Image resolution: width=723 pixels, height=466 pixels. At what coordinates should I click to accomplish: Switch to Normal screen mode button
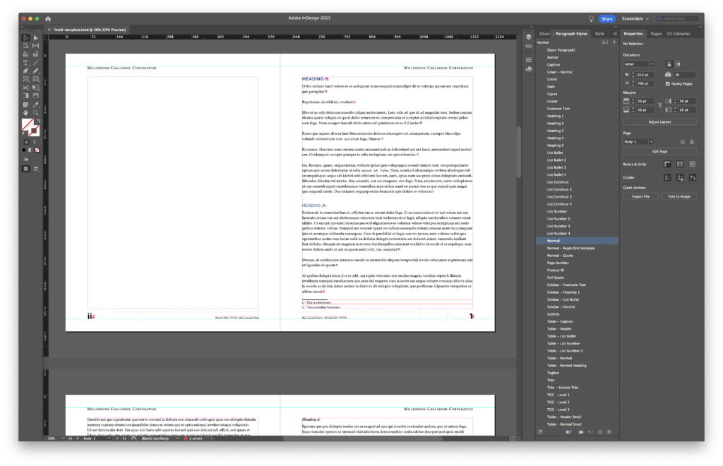(26, 169)
